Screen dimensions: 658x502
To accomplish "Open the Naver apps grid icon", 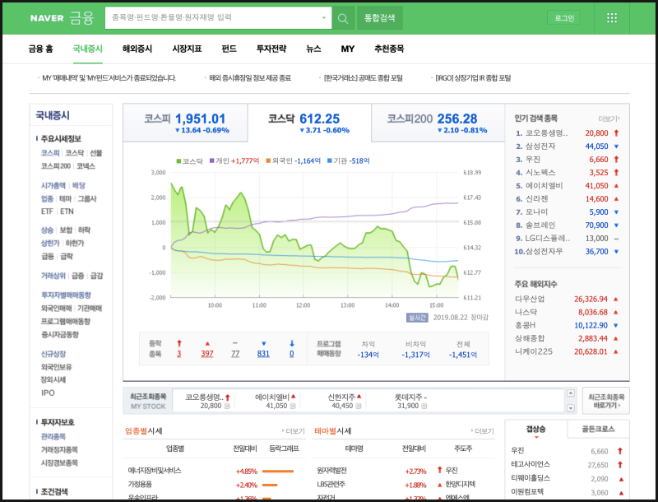I will coord(612,17).
